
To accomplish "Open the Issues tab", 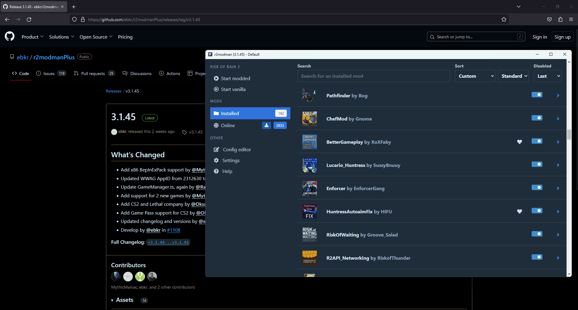I will click(51, 74).
